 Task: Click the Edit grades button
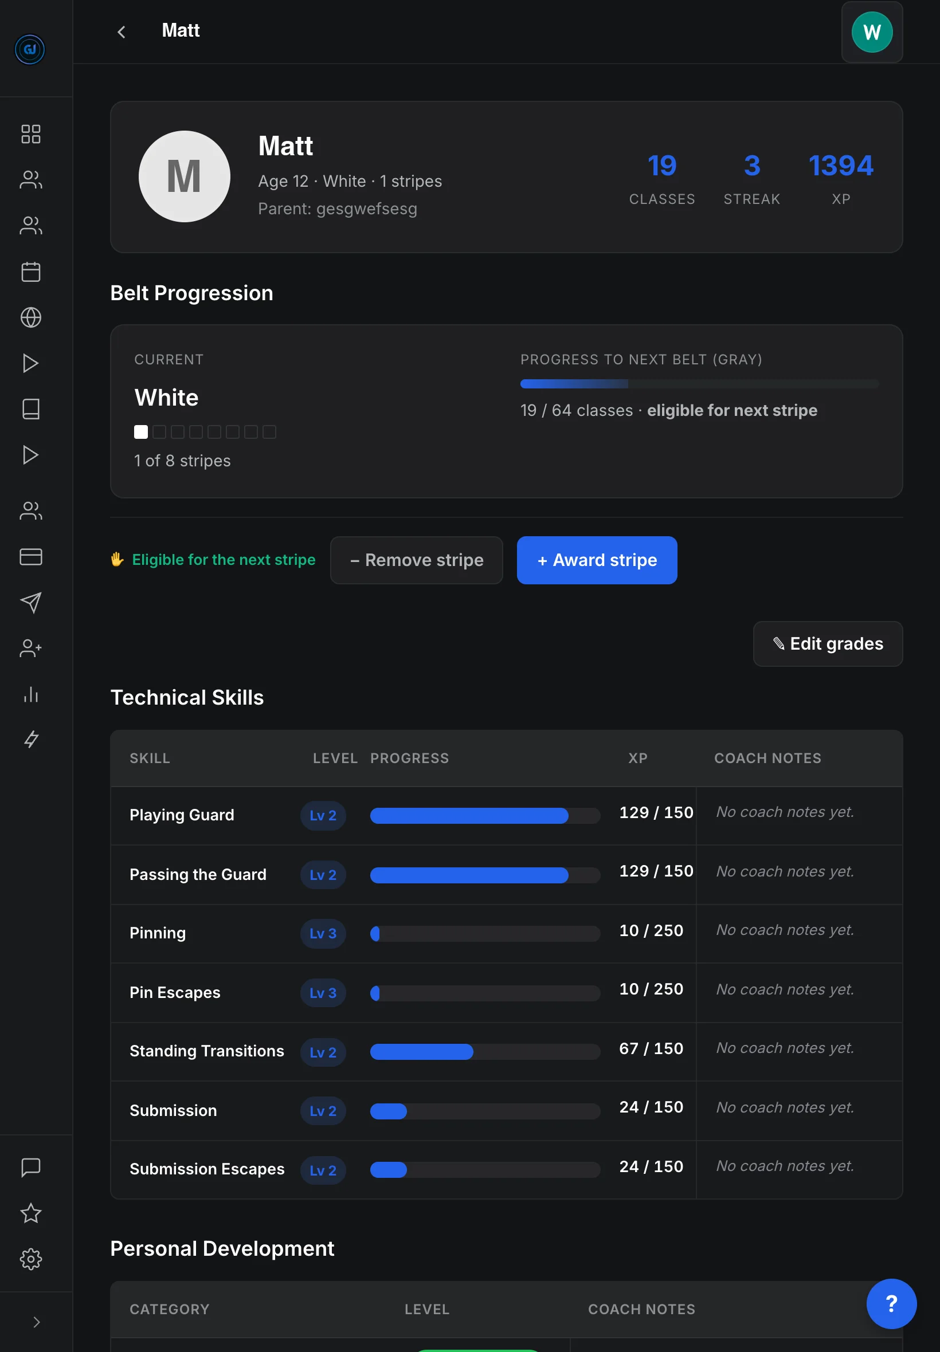(828, 644)
